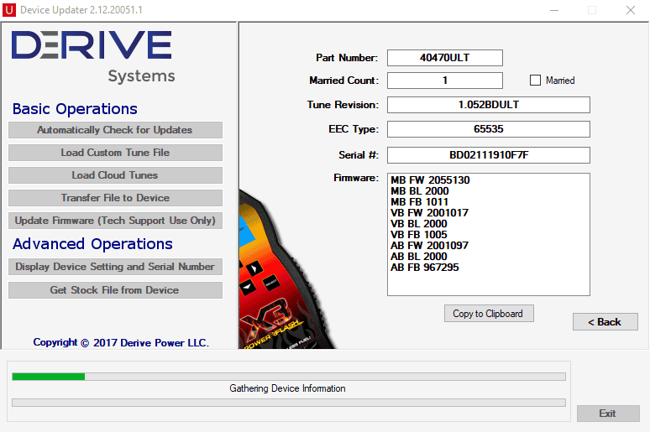Click the empty lower progress bar
650x432 pixels.
[x=289, y=403]
